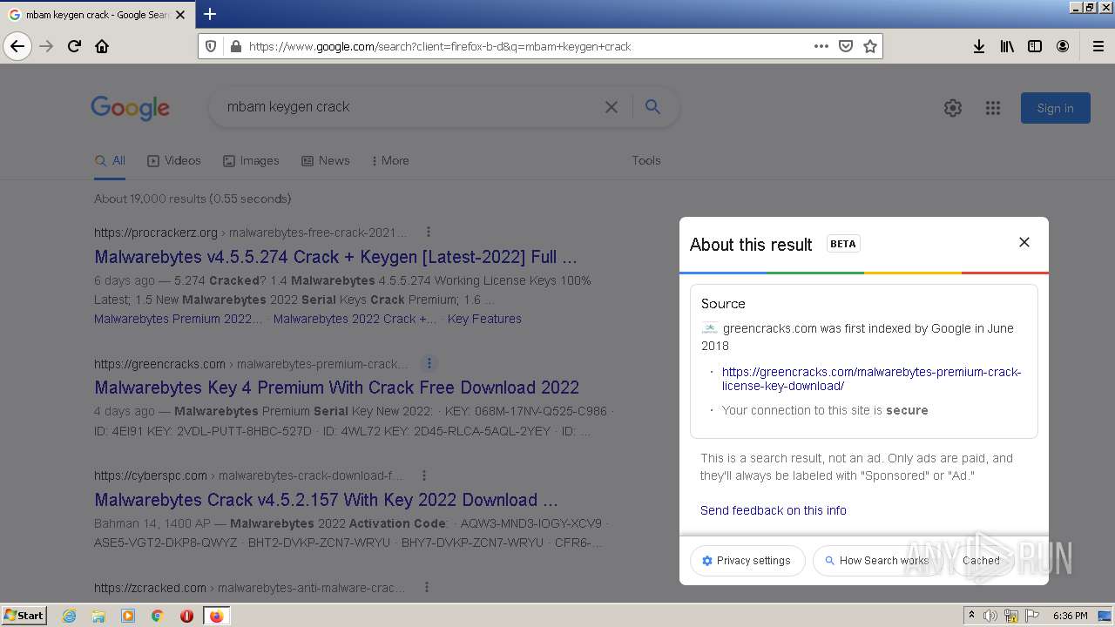The image size is (1115, 627).
Task: Open greencracks.com URL in panel
Action: coord(871,379)
